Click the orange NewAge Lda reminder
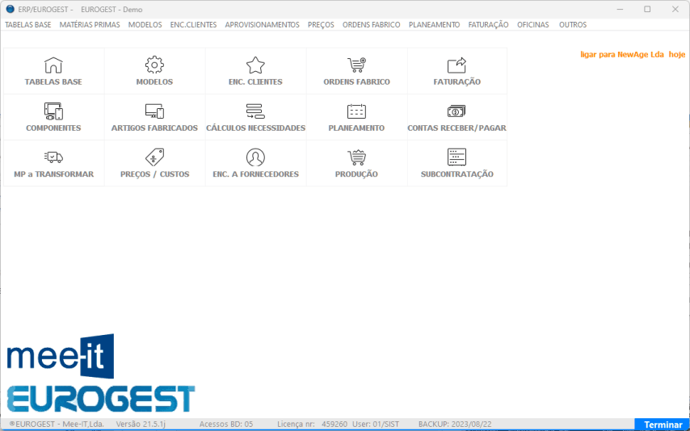 coord(632,55)
